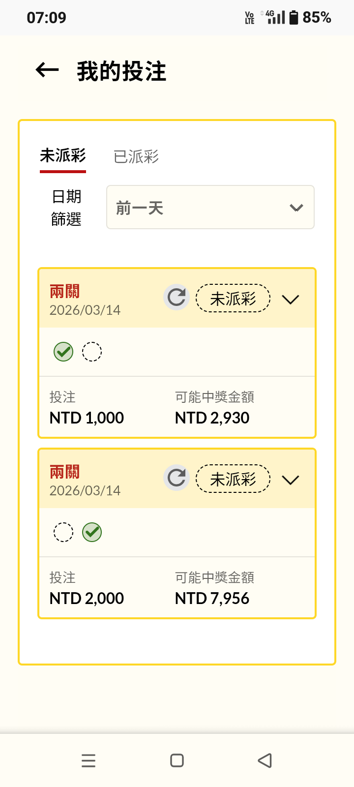
Task: Tap the back arrow beside 我的投注
Action: click(47, 70)
